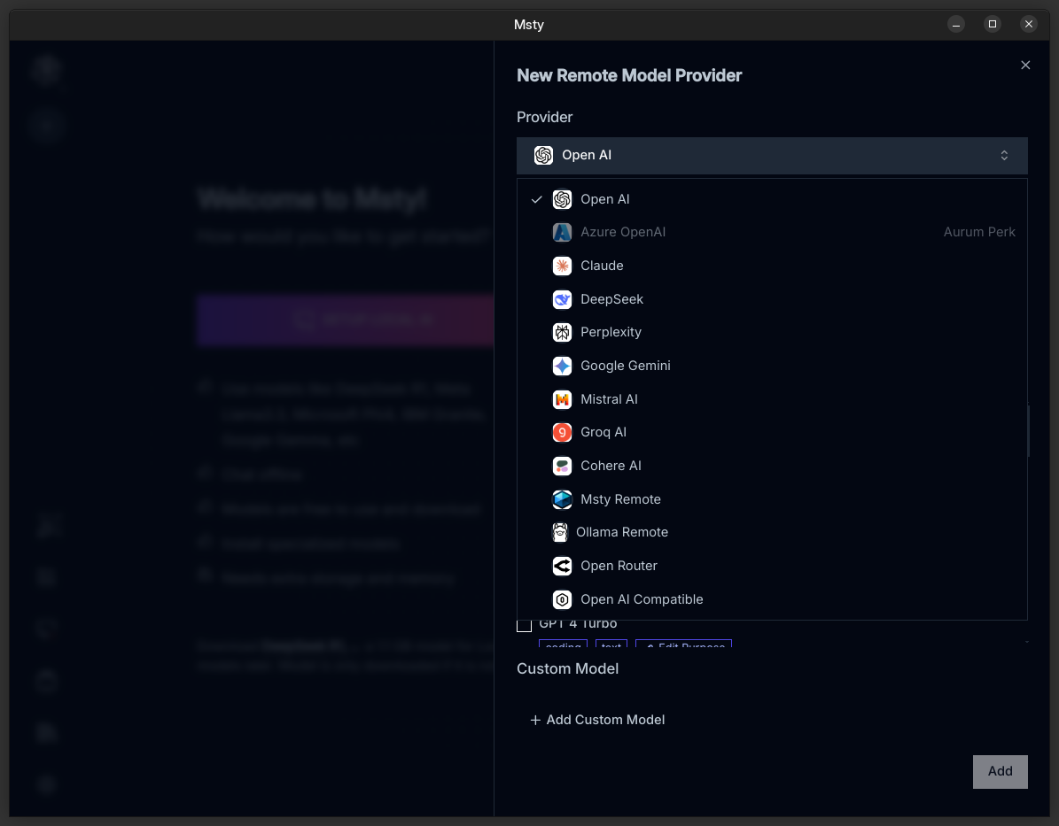This screenshot has height=826, width=1059.
Task: Pick the checked Open AI option
Action: [x=604, y=199]
